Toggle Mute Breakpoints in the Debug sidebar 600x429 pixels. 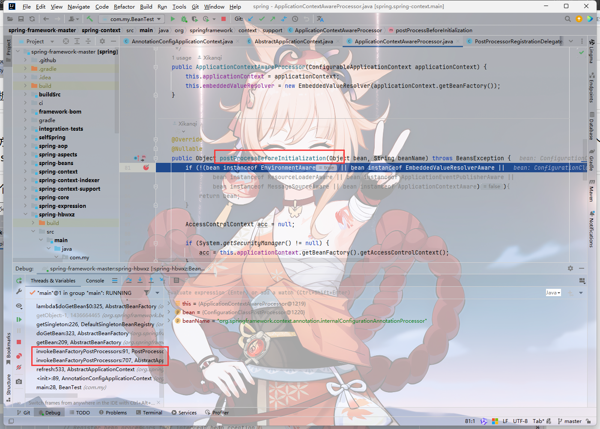[x=19, y=367]
